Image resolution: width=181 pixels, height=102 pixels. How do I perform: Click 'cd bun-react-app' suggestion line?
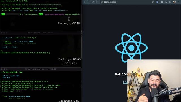(11, 76)
